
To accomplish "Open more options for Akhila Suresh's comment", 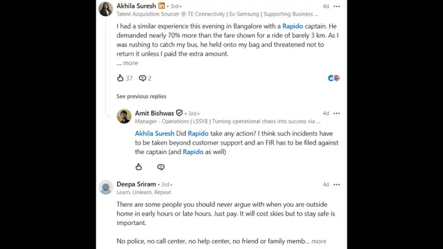I will pos(337,6).
